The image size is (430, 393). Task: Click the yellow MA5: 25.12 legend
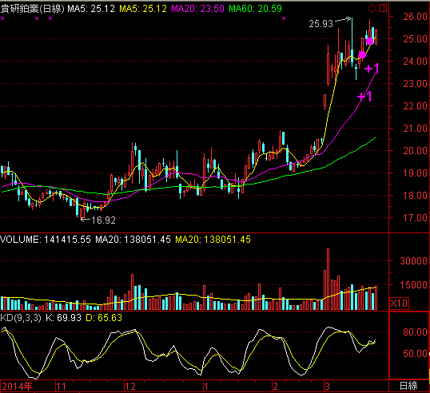[143, 9]
